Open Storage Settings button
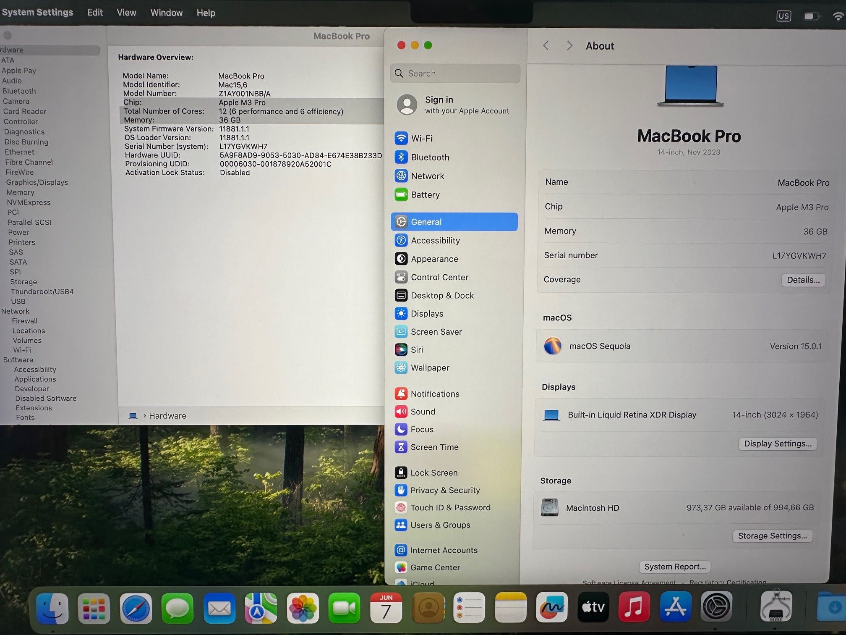The width and height of the screenshot is (846, 635). click(x=773, y=536)
